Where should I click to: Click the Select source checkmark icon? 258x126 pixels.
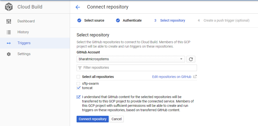pyautogui.click(x=79, y=21)
